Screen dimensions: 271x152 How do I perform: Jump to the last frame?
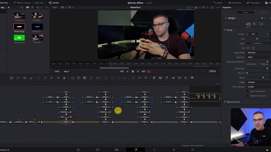click(144, 71)
